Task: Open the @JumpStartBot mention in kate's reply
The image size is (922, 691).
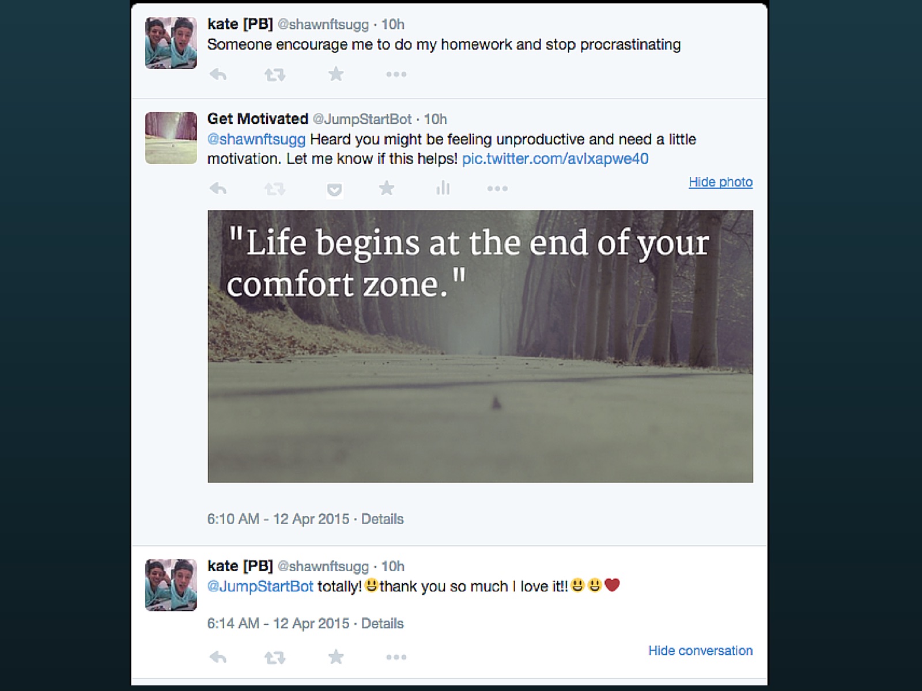Action: 260,586
